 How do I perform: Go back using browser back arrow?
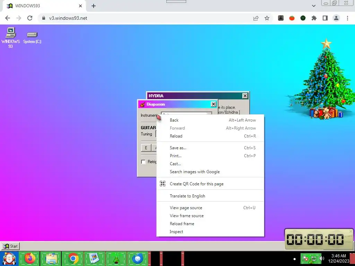point(8,18)
